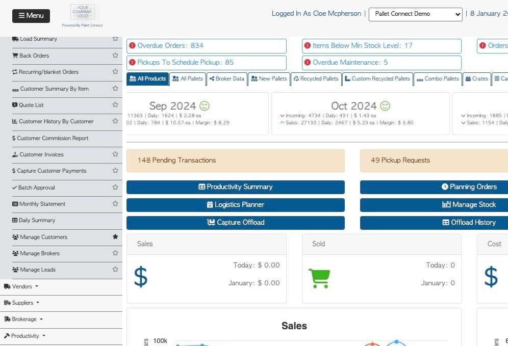This screenshot has height=346, width=508.
Task: Click the Batch Approval checkmark icon
Action: tap(14, 188)
